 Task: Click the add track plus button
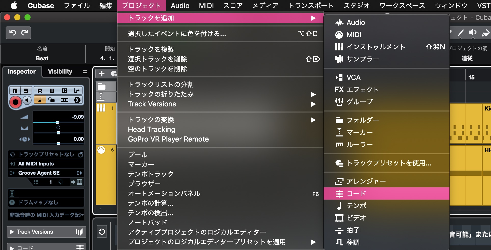pyautogui.click(x=102, y=74)
